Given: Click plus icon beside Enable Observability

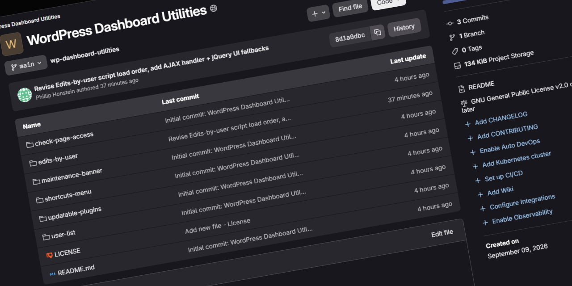Looking at the screenshot, I should coord(485,223).
